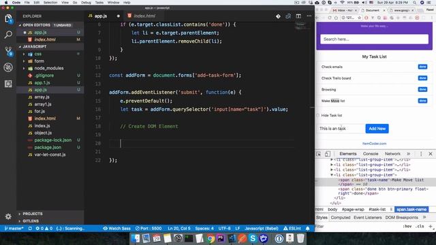
Task: Toggle the :hov element state button
Action: point(407,227)
